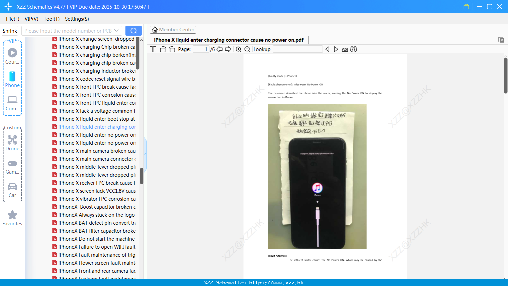This screenshot has height=286, width=508.
Task: Click the file list vertical scrollbar thumb
Action: click(141, 176)
